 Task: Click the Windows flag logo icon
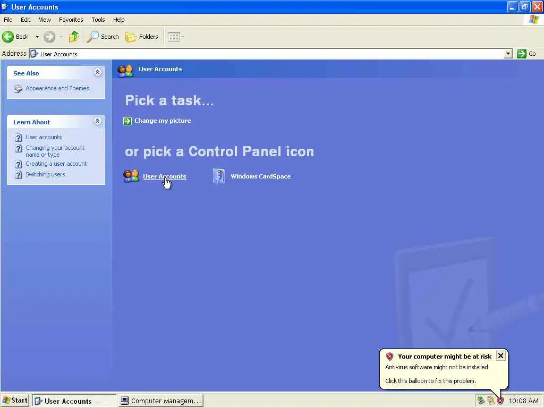click(x=533, y=20)
